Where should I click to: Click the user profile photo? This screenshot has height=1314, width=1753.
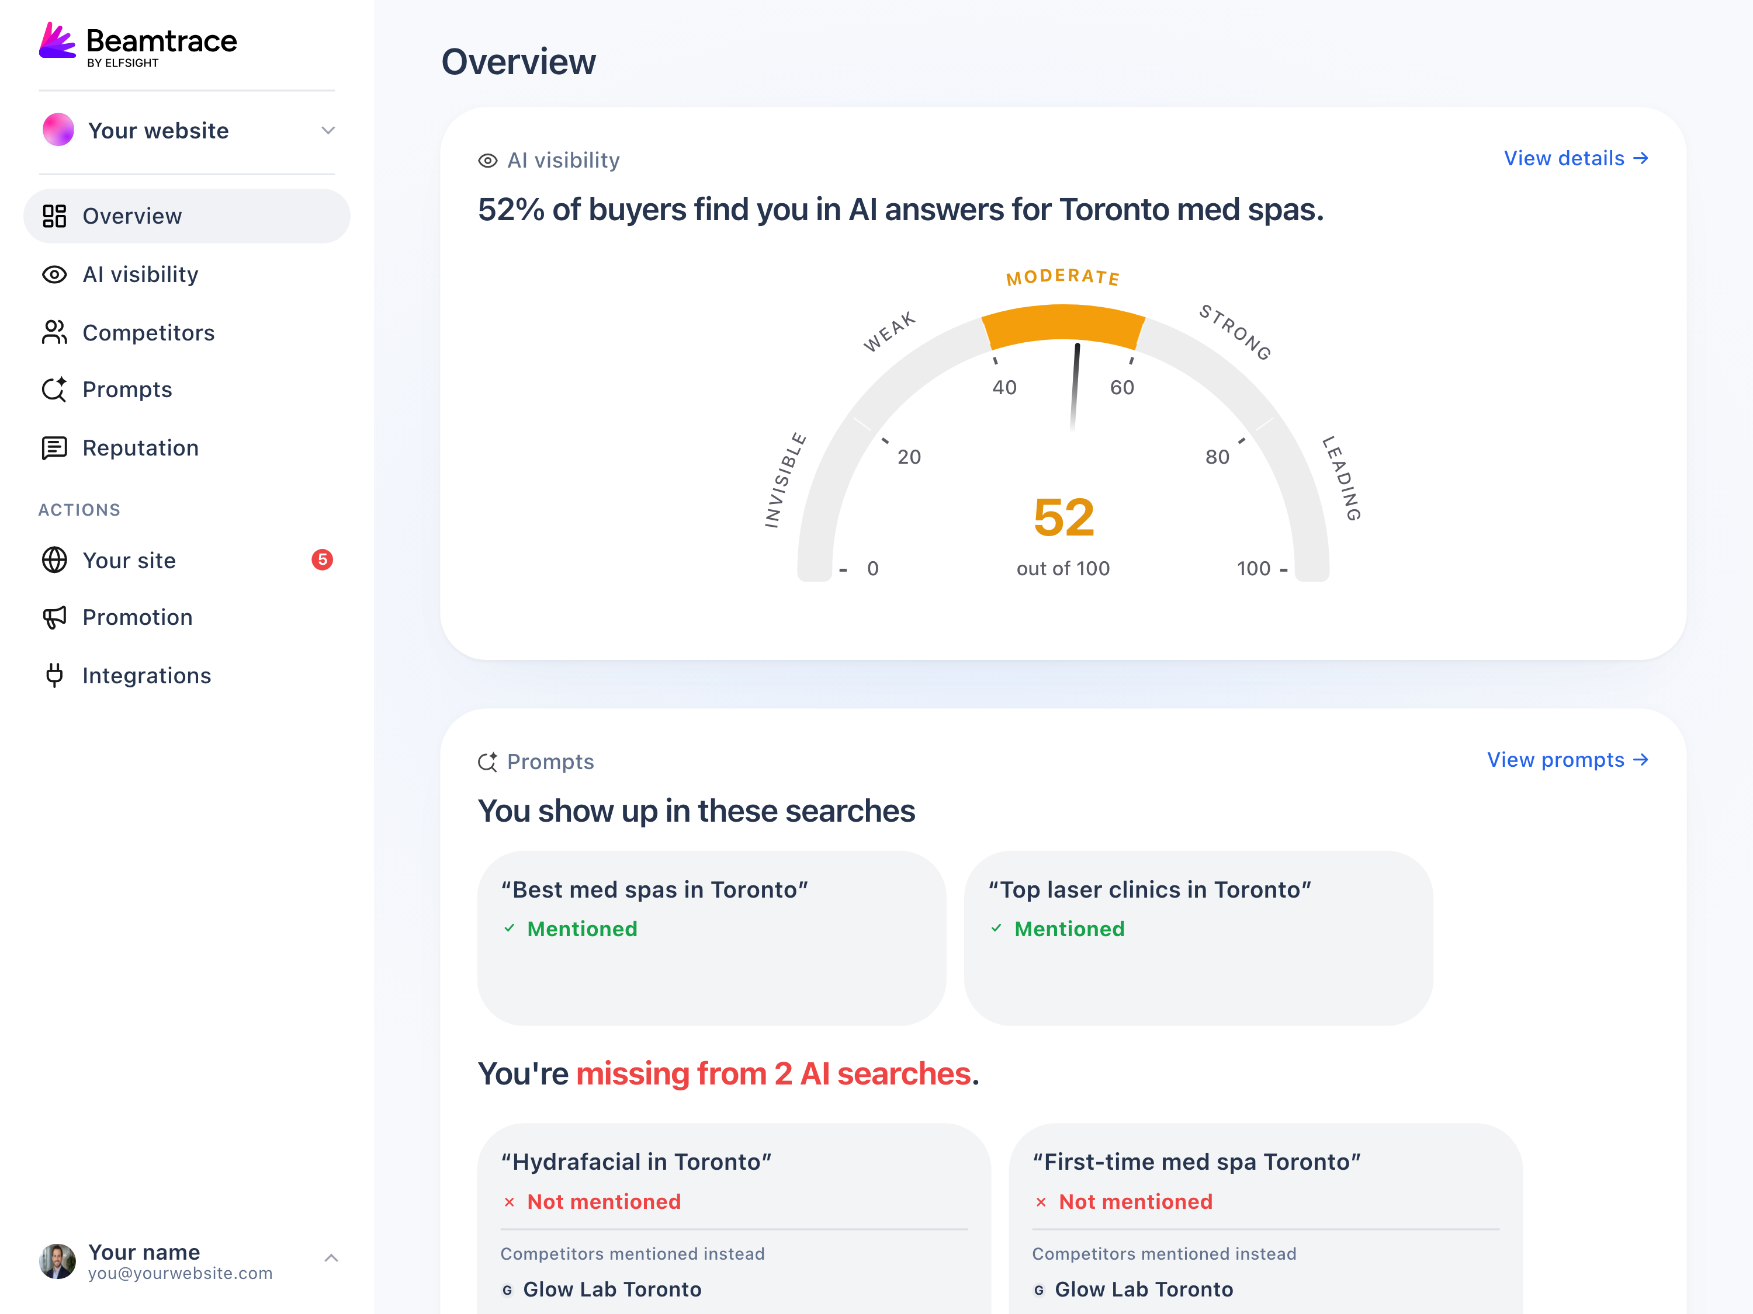pyautogui.click(x=58, y=1261)
